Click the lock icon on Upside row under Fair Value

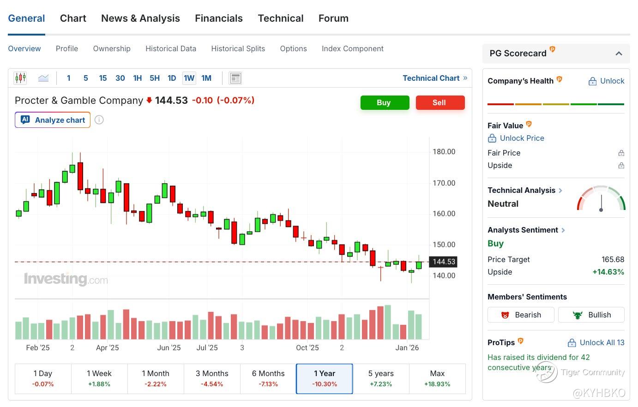tap(621, 166)
